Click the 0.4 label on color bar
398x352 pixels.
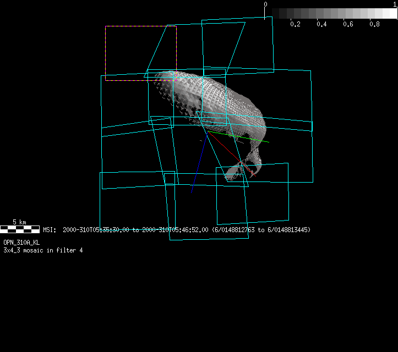[x=321, y=24]
